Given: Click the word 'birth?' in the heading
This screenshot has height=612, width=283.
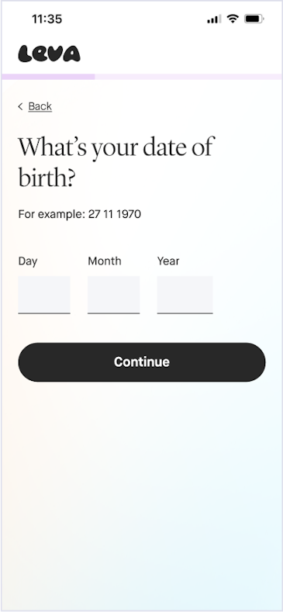Looking at the screenshot, I should coord(47,177).
